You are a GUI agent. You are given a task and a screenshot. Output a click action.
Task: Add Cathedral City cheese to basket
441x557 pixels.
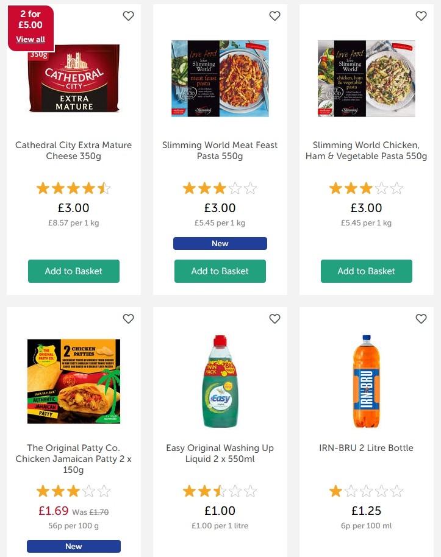74,271
